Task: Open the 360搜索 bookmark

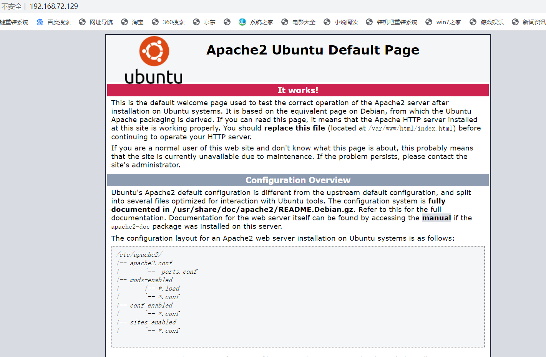Action: coord(168,22)
